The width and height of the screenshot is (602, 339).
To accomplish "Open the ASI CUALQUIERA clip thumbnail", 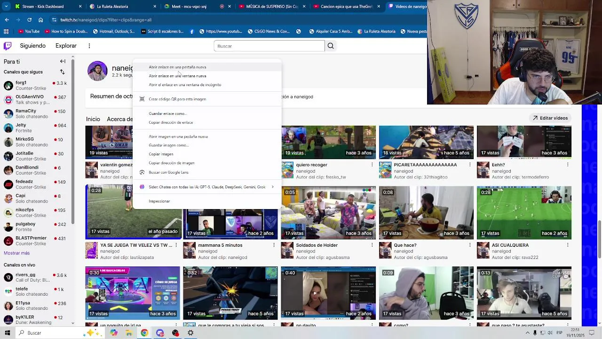I will (524, 212).
